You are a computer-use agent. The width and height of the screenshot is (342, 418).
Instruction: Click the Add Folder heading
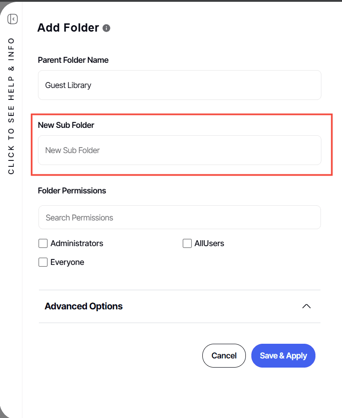pos(68,28)
